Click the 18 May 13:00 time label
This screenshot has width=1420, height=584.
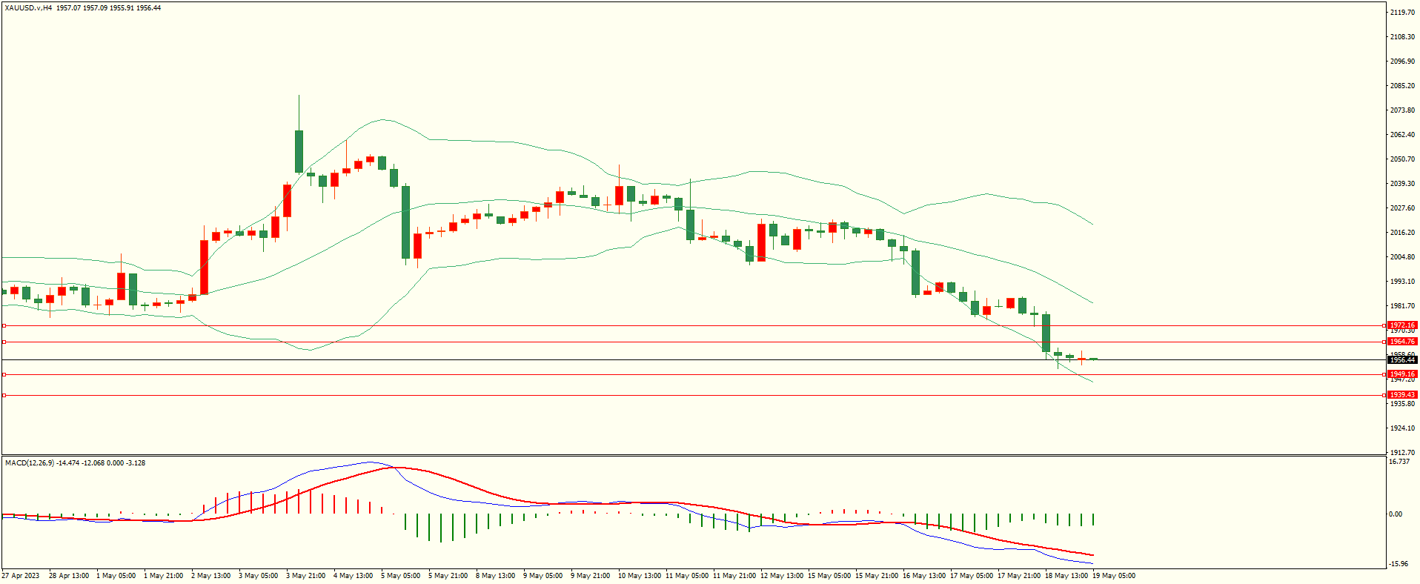[x=1066, y=576]
